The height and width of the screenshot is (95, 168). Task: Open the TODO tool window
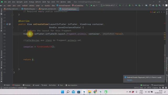(x=7, y=85)
